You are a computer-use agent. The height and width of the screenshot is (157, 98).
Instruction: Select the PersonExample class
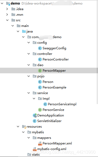coord(54,87)
